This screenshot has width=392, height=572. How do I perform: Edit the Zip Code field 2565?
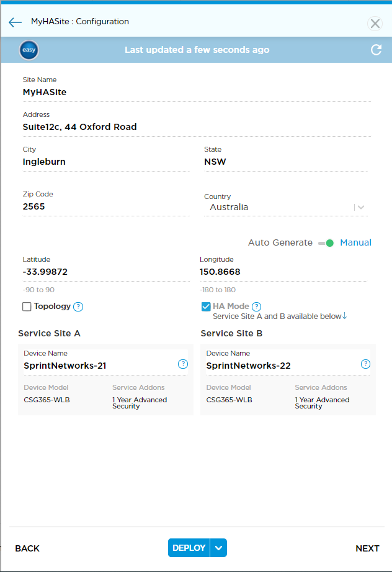point(106,207)
